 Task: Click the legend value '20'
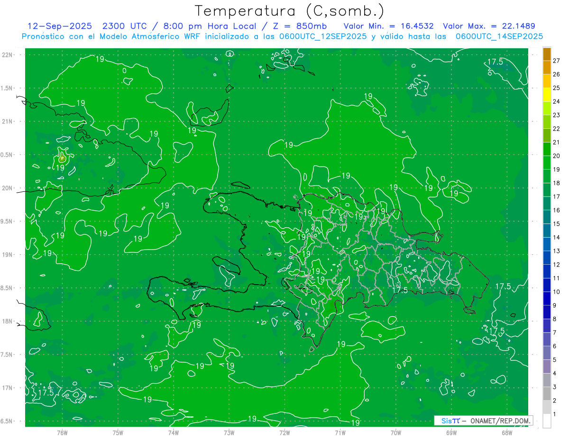click(556, 156)
